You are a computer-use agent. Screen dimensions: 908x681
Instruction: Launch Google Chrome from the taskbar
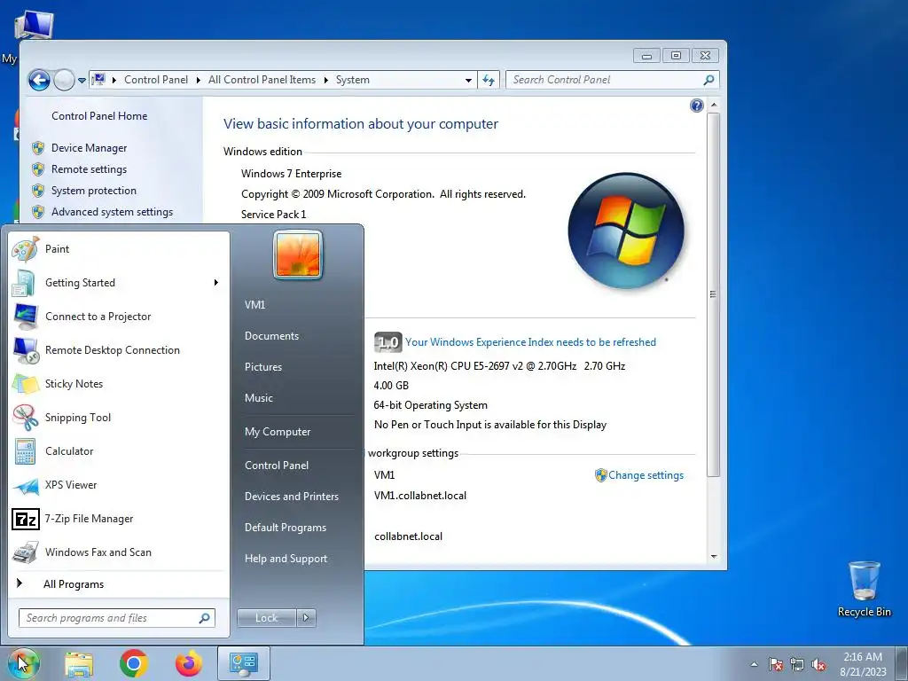[x=134, y=663]
